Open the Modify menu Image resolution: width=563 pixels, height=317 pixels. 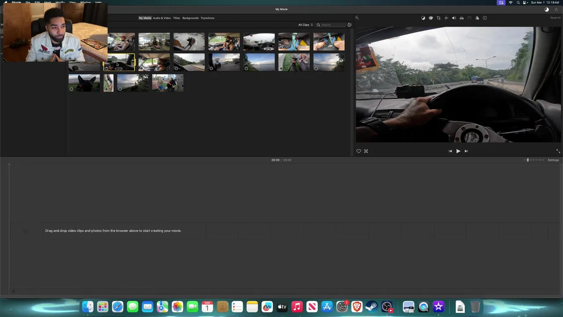[x=60, y=2]
